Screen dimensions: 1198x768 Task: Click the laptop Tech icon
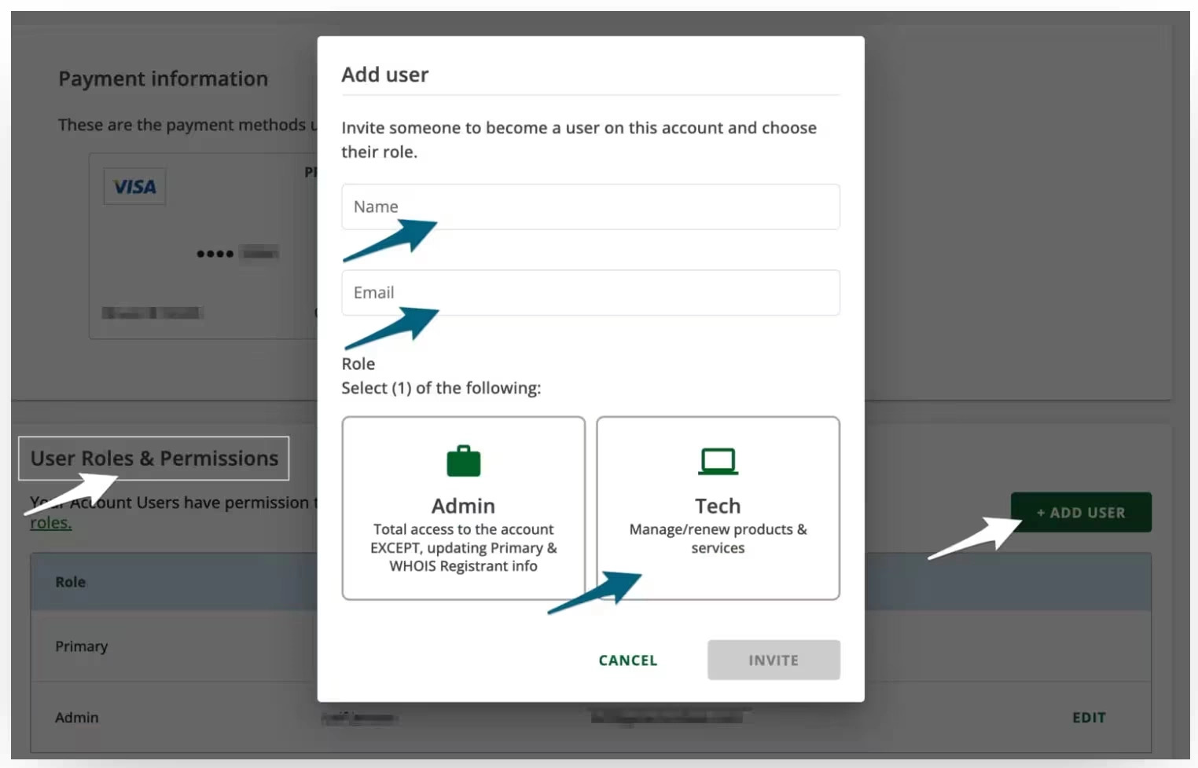pyautogui.click(x=718, y=462)
